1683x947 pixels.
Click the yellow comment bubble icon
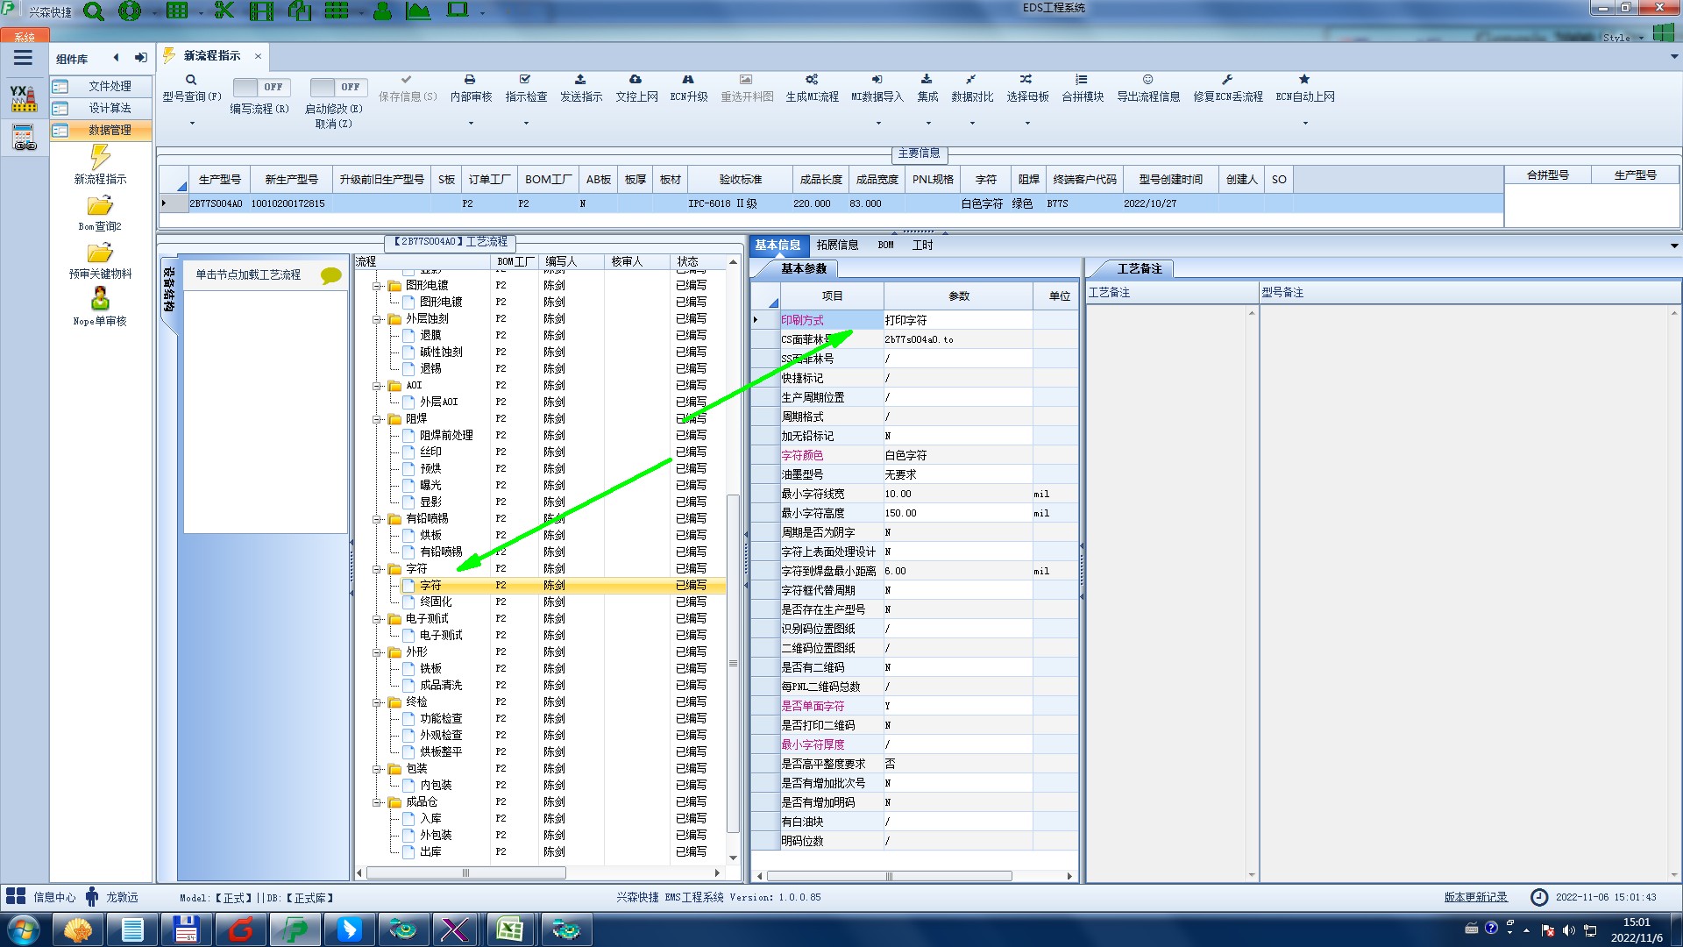330,275
